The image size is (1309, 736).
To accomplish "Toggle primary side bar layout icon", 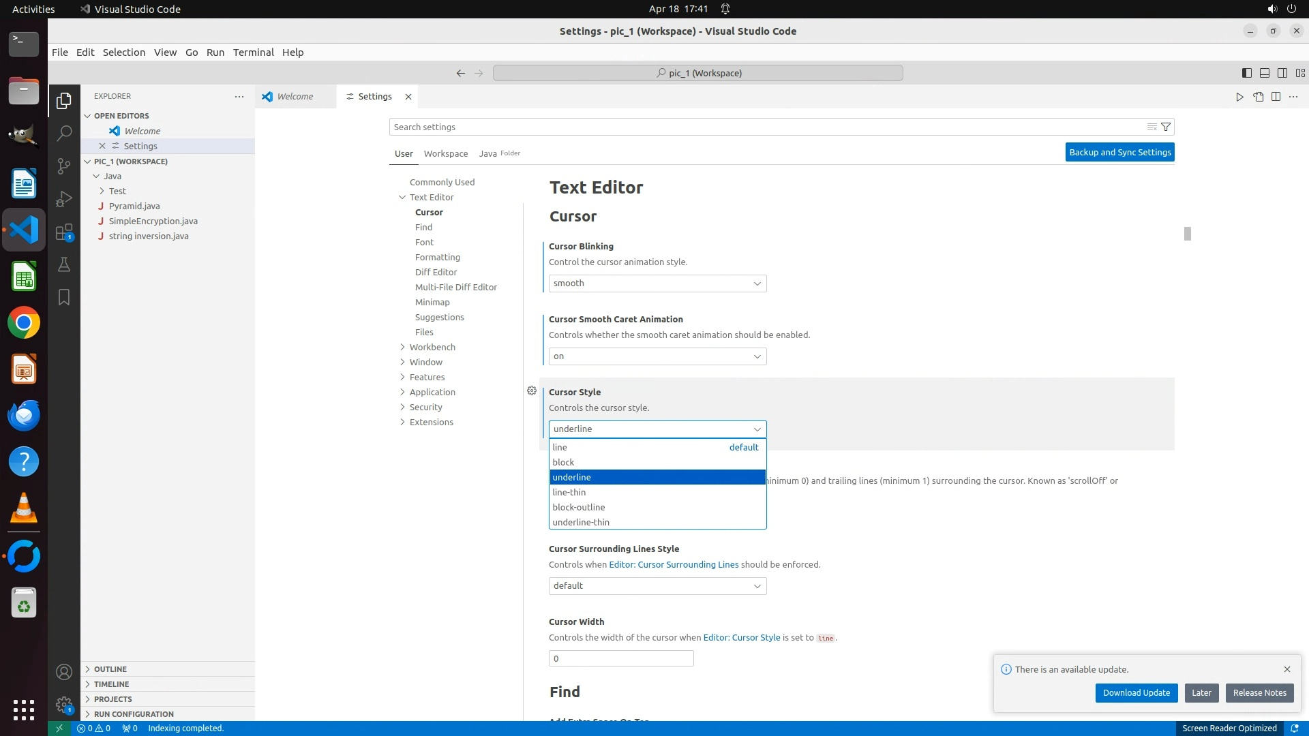I will pyautogui.click(x=1246, y=73).
